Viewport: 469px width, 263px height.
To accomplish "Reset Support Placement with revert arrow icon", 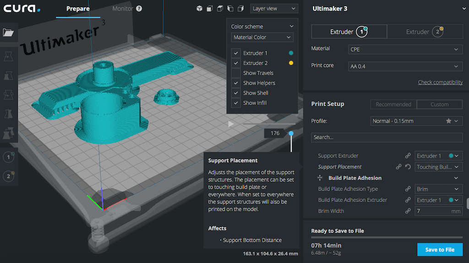I will (408, 167).
